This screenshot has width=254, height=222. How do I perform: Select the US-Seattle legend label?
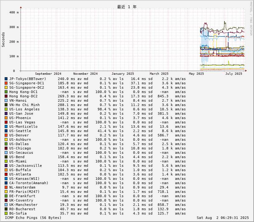point(20,131)
